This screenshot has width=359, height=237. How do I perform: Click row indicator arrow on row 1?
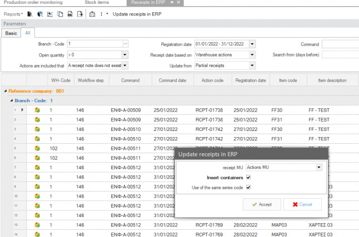tap(22, 110)
